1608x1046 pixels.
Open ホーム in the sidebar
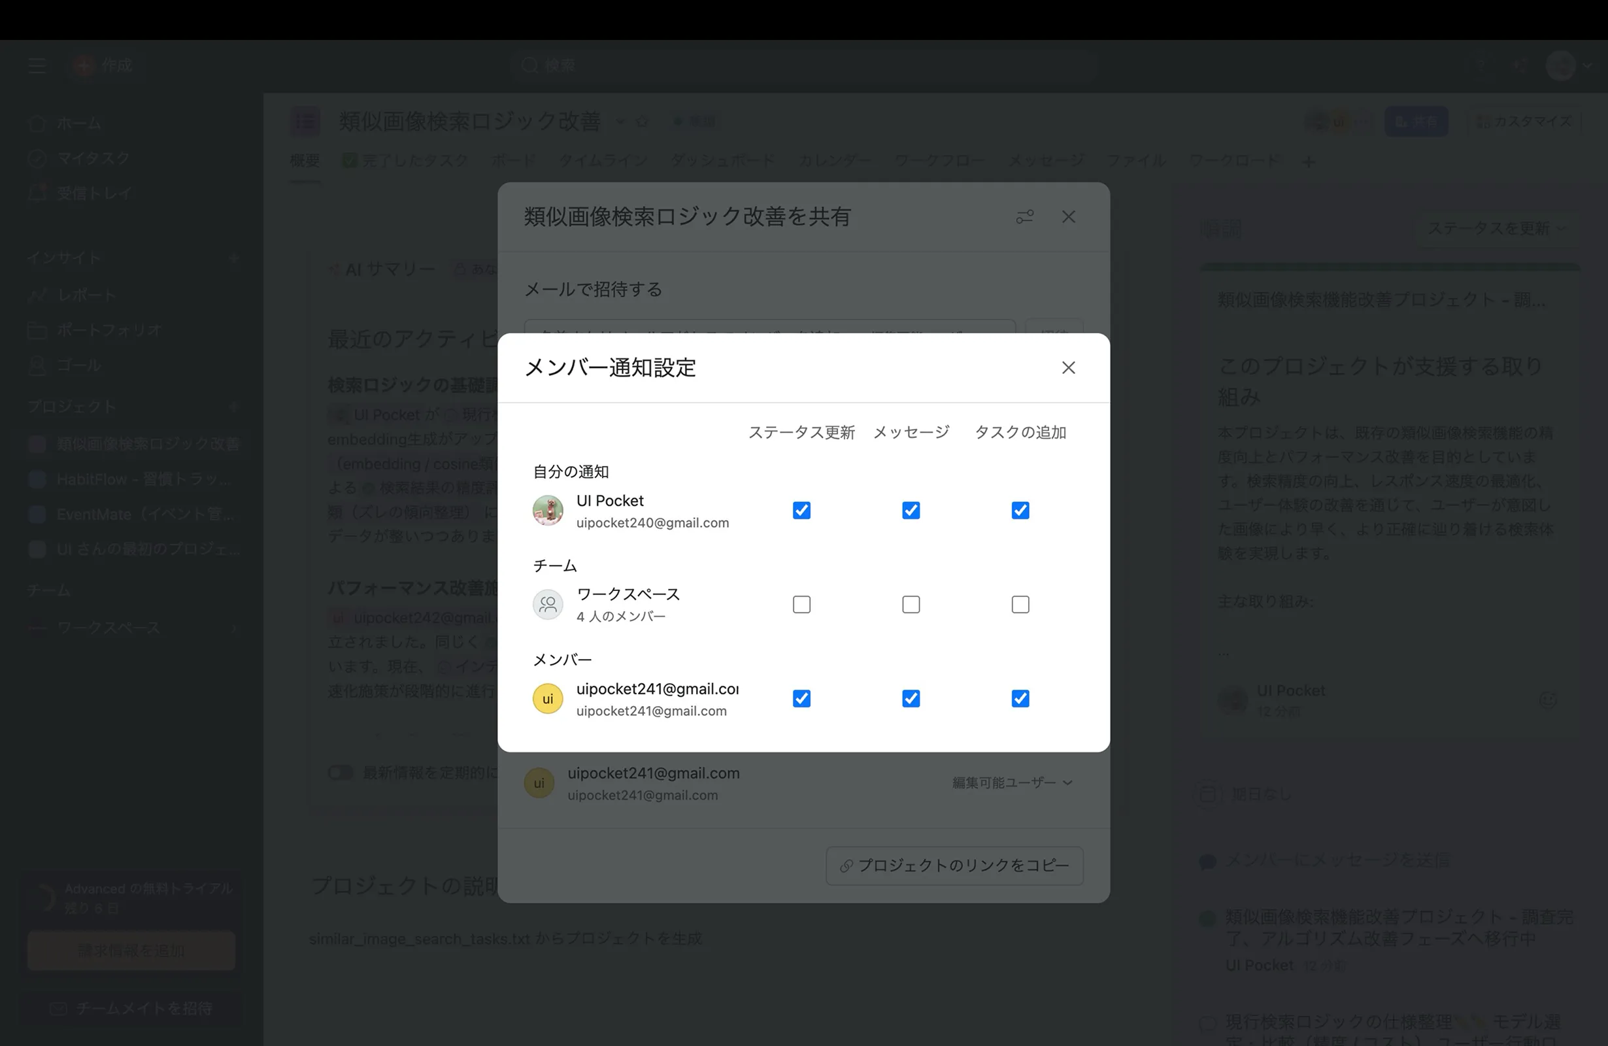(131, 123)
